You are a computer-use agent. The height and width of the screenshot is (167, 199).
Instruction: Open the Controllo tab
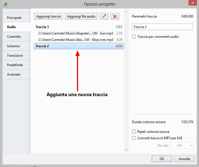[x=14, y=37]
